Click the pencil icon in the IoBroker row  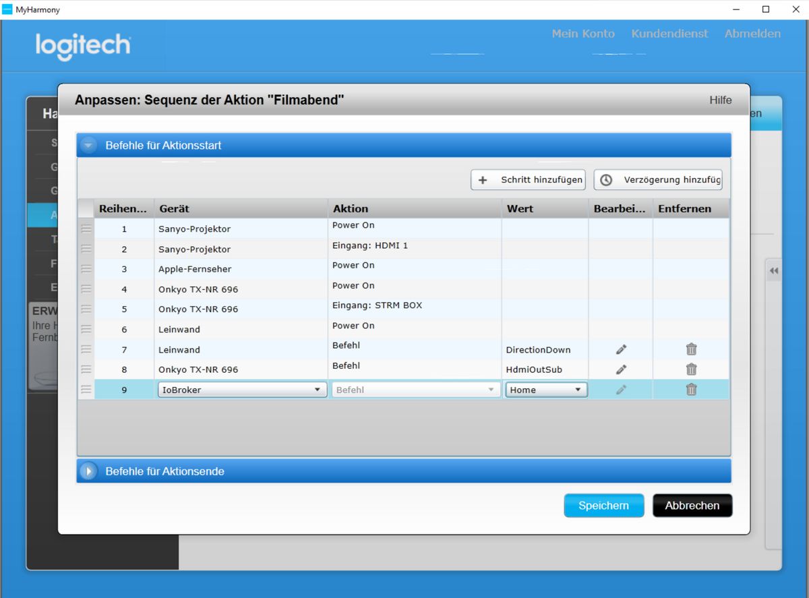[x=621, y=390]
